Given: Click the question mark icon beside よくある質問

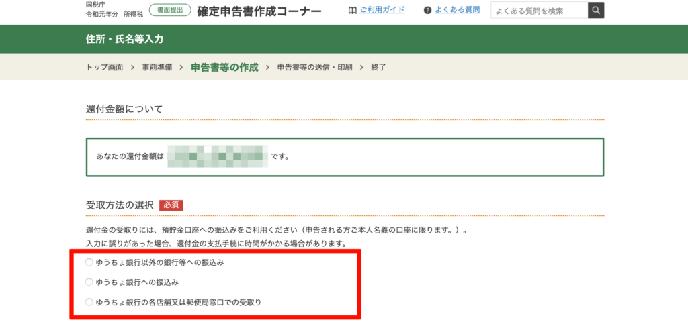Looking at the screenshot, I should [x=428, y=11].
